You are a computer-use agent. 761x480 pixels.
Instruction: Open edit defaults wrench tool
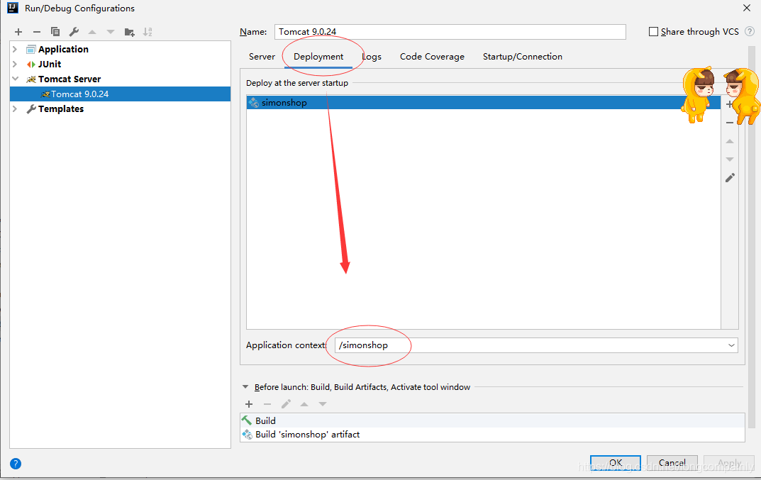point(74,32)
